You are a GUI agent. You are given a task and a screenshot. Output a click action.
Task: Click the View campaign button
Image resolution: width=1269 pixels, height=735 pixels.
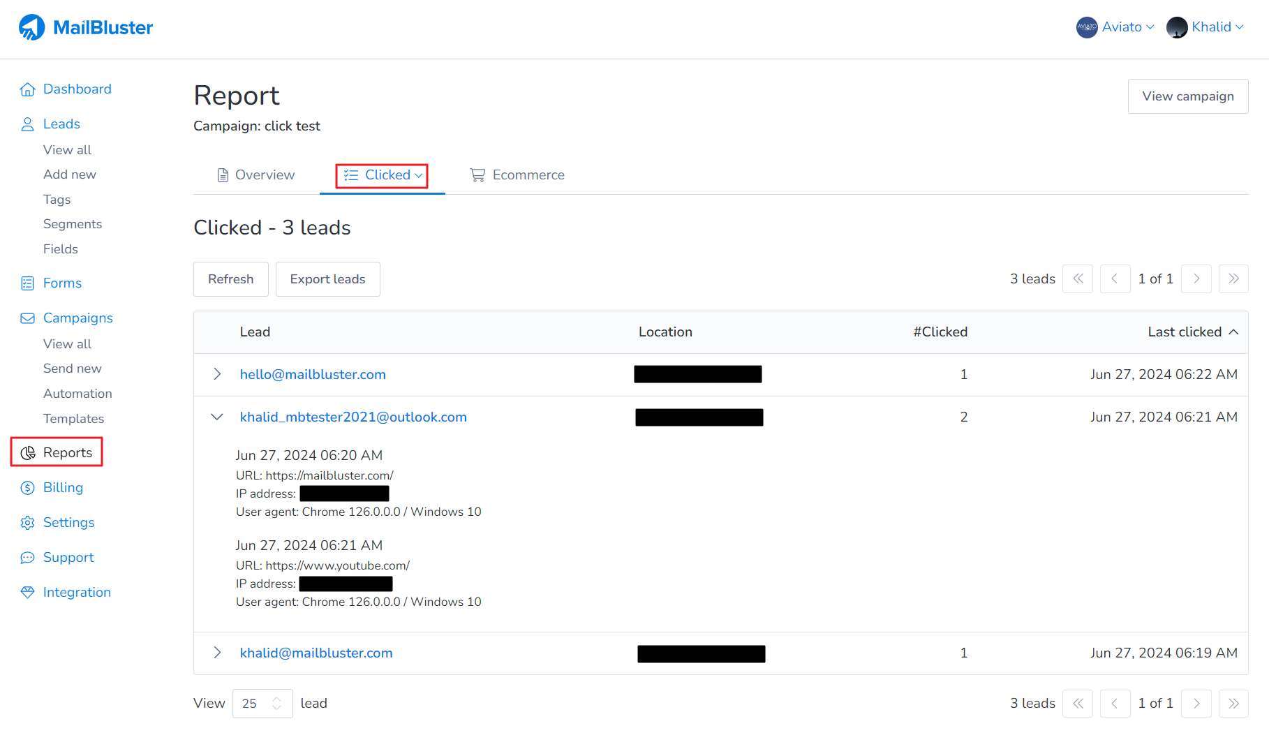click(1187, 96)
